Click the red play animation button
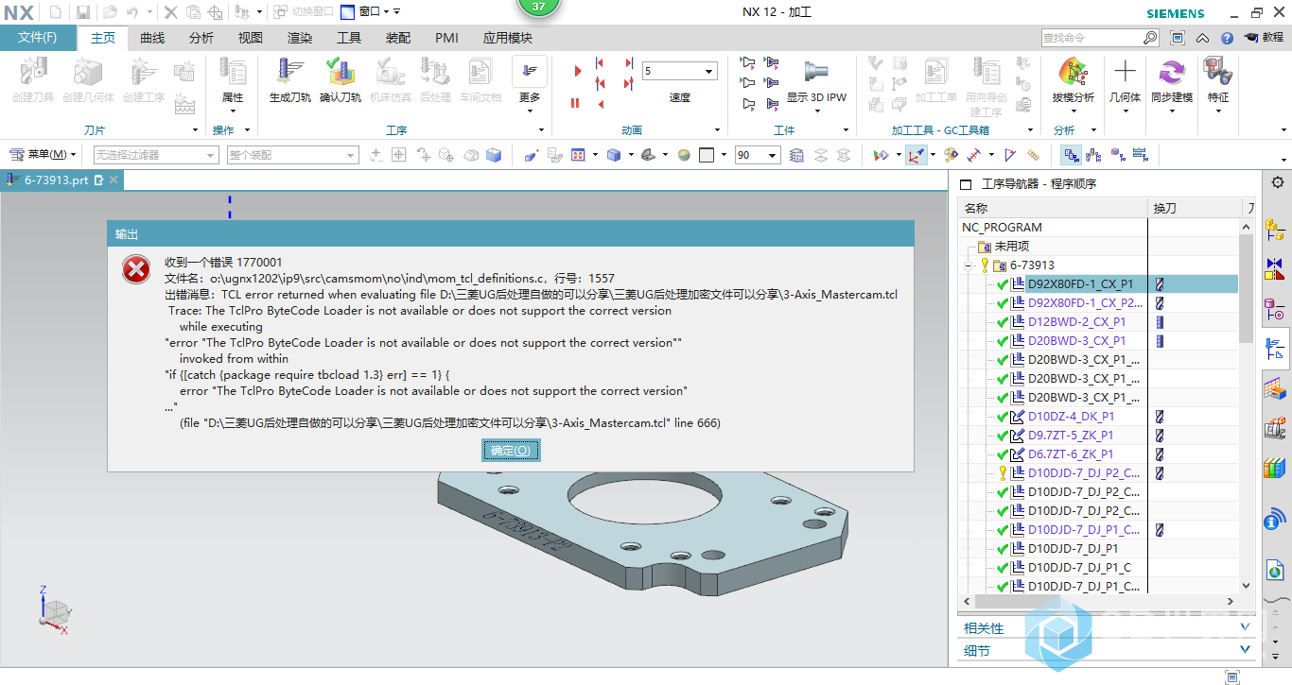1292x685 pixels. 577,71
